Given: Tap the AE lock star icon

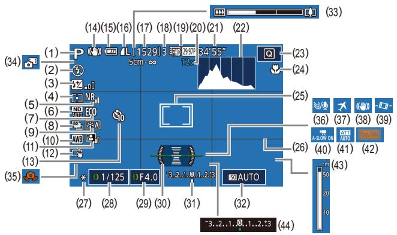Looking at the screenshot, I should pyautogui.click(x=83, y=178).
